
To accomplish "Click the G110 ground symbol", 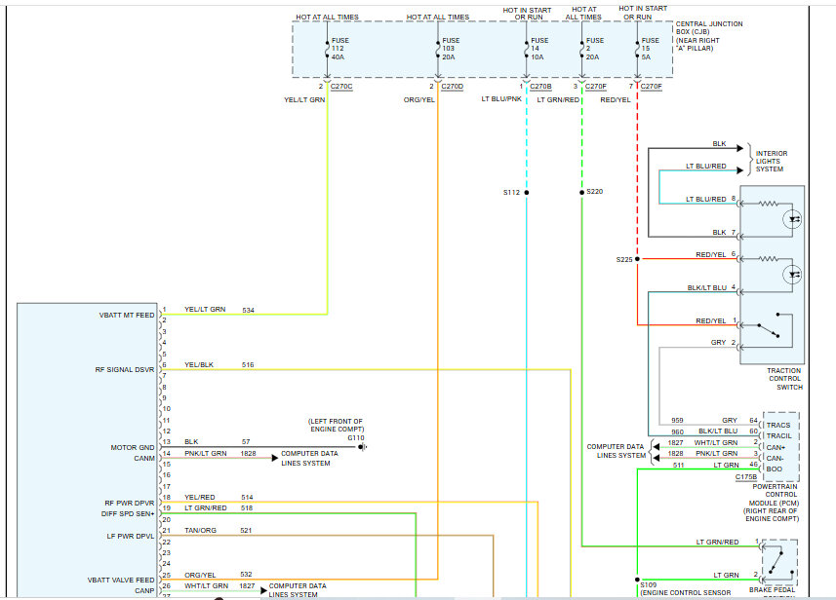I will tap(362, 447).
